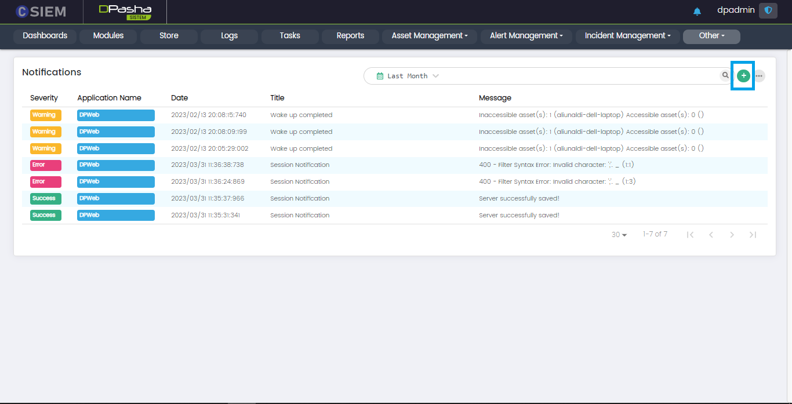
Task: Select the first Error Session Notification row
Action: click(x=300, y=165)
